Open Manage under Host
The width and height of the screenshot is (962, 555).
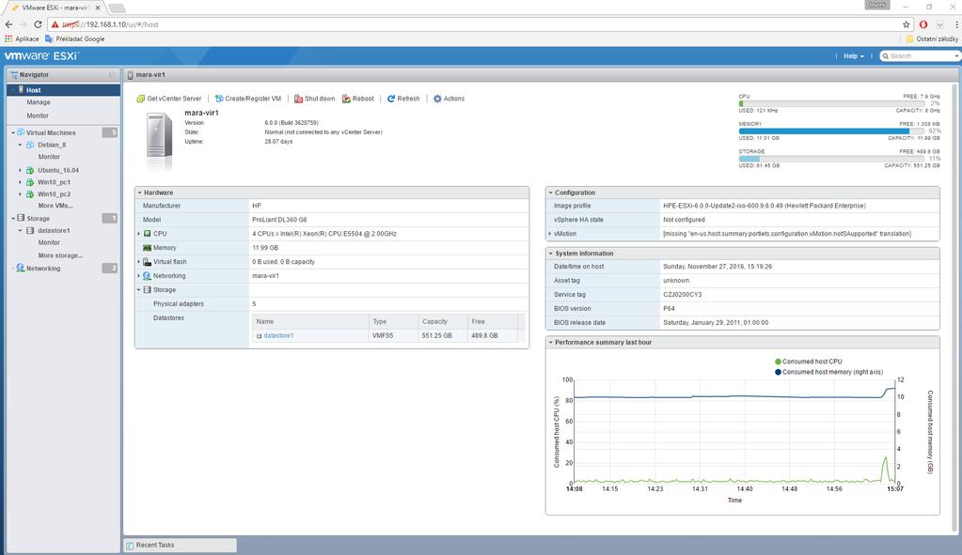[38, 102]
